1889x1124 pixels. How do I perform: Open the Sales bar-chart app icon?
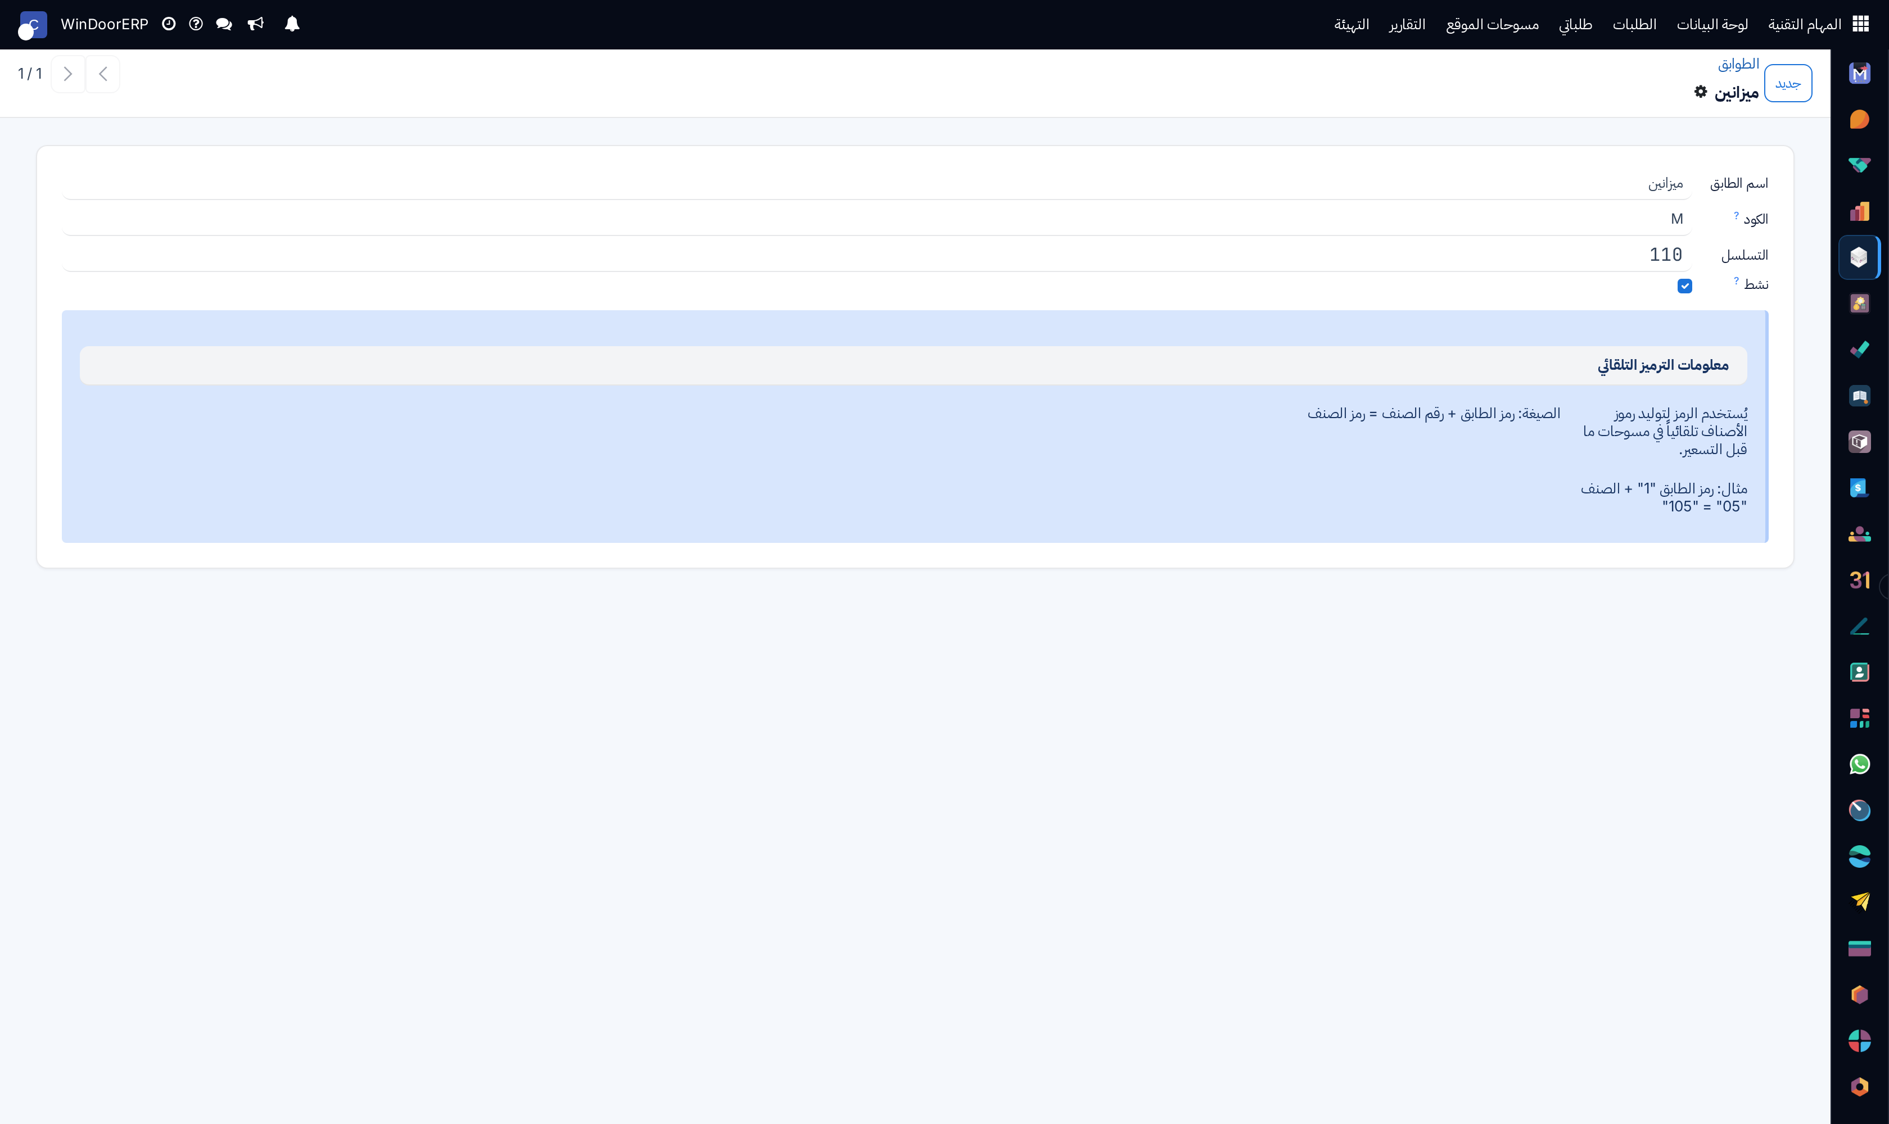(x=1859, y=211)
